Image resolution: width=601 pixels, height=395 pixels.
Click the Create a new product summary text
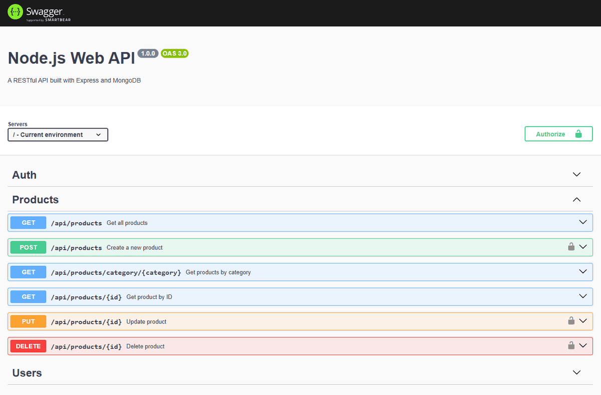(135, 247)
